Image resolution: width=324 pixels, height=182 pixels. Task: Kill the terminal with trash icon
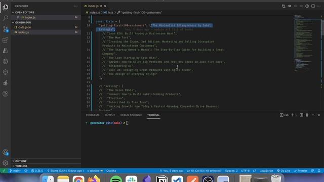tap(307, 115)
